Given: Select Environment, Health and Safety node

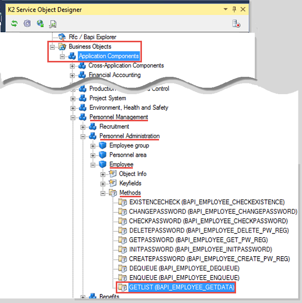Looking at the screenshot, I should click(128, 107).
